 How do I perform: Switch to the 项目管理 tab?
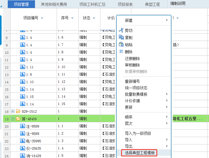tap(21, 4)
